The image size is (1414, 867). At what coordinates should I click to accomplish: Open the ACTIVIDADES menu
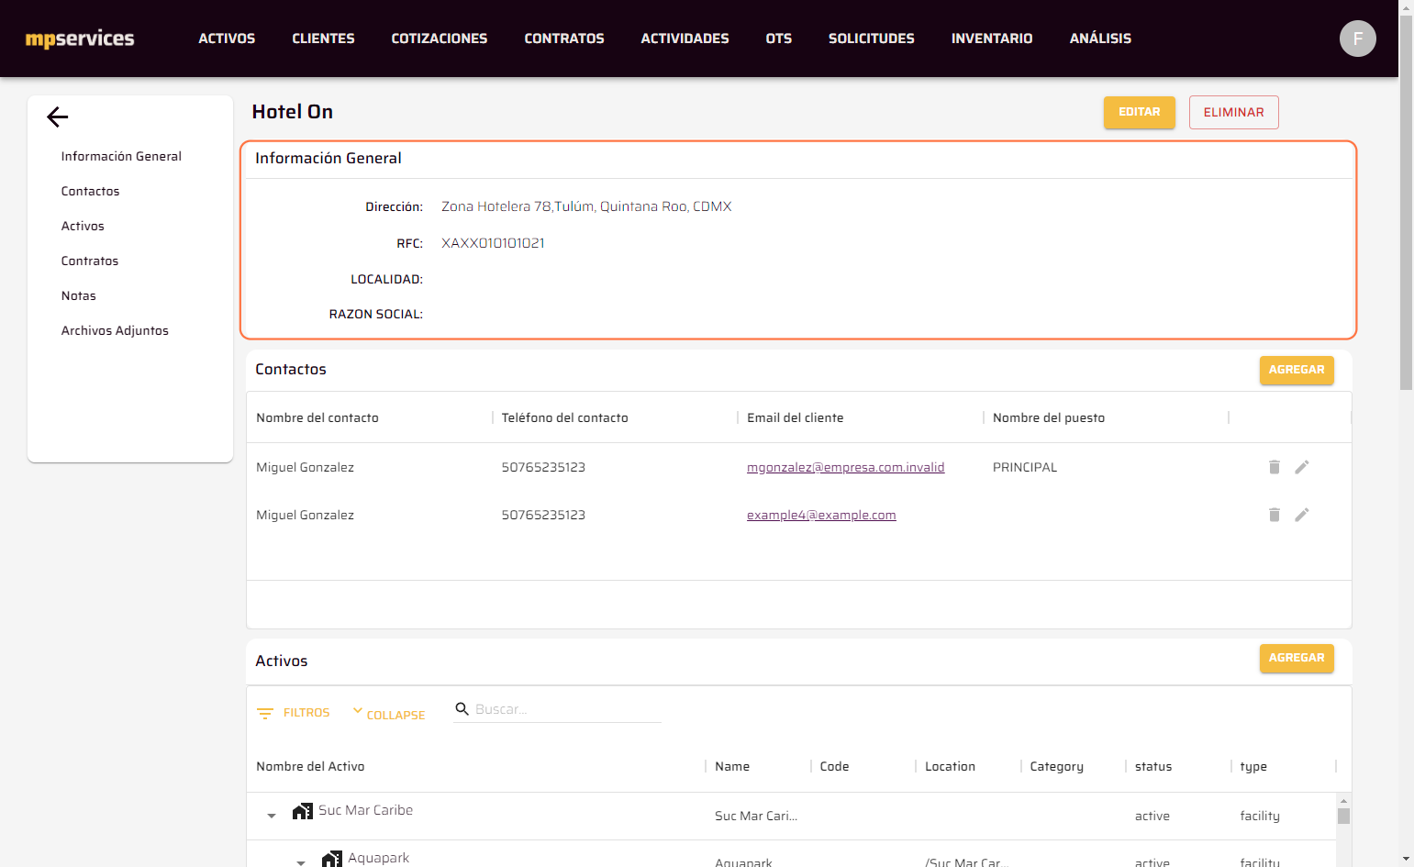pos(685,39)
